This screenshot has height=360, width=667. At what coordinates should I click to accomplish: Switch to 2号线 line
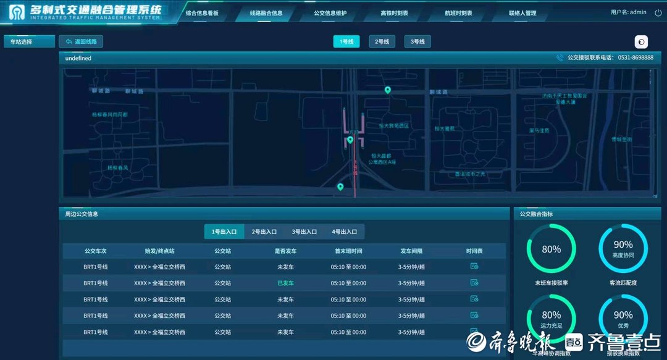point(382,42)
